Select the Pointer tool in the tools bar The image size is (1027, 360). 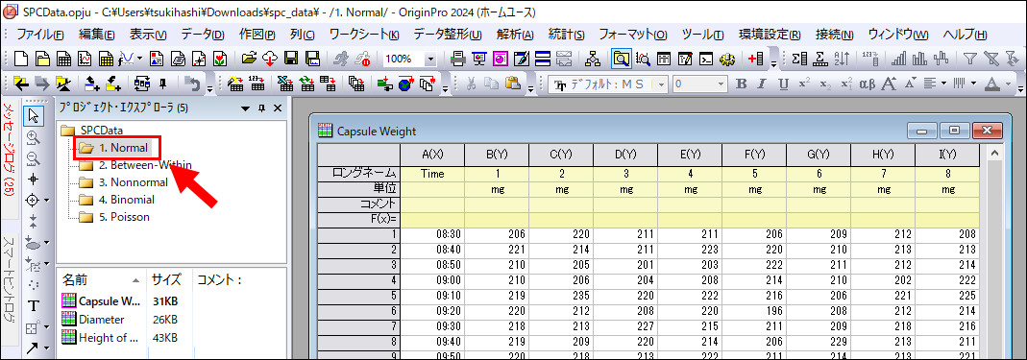pos(33,116)
